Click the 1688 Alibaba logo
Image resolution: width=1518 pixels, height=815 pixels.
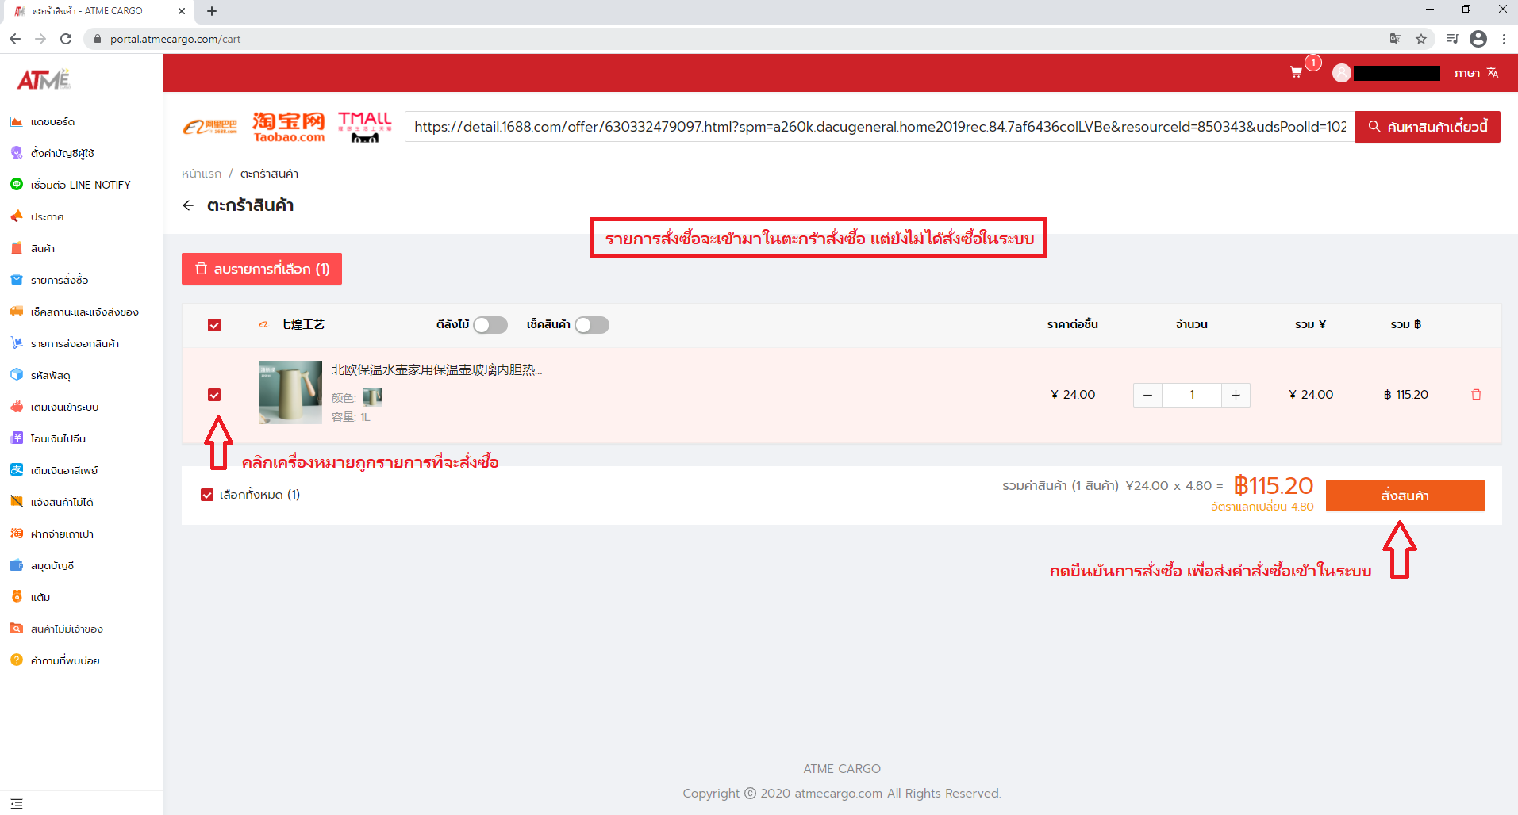tap(210, 127)
